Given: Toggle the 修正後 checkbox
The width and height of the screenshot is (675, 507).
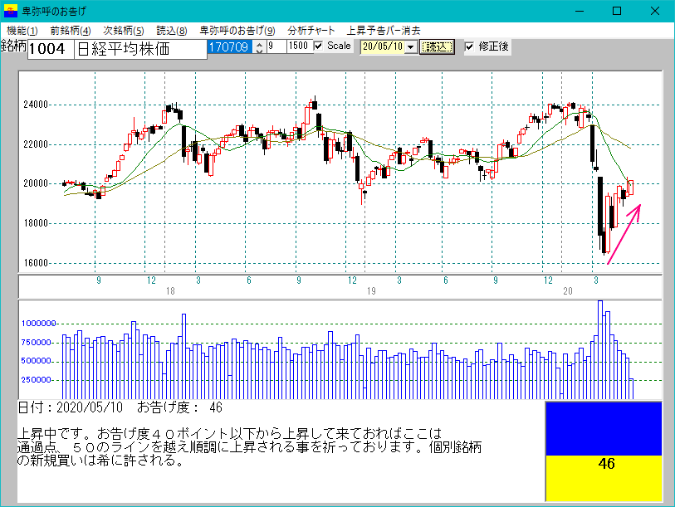Looking at the screenshot, I should coord(470,46).
